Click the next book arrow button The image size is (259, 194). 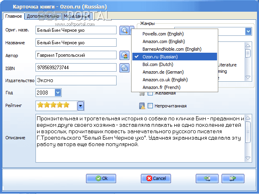pos(233,178)
